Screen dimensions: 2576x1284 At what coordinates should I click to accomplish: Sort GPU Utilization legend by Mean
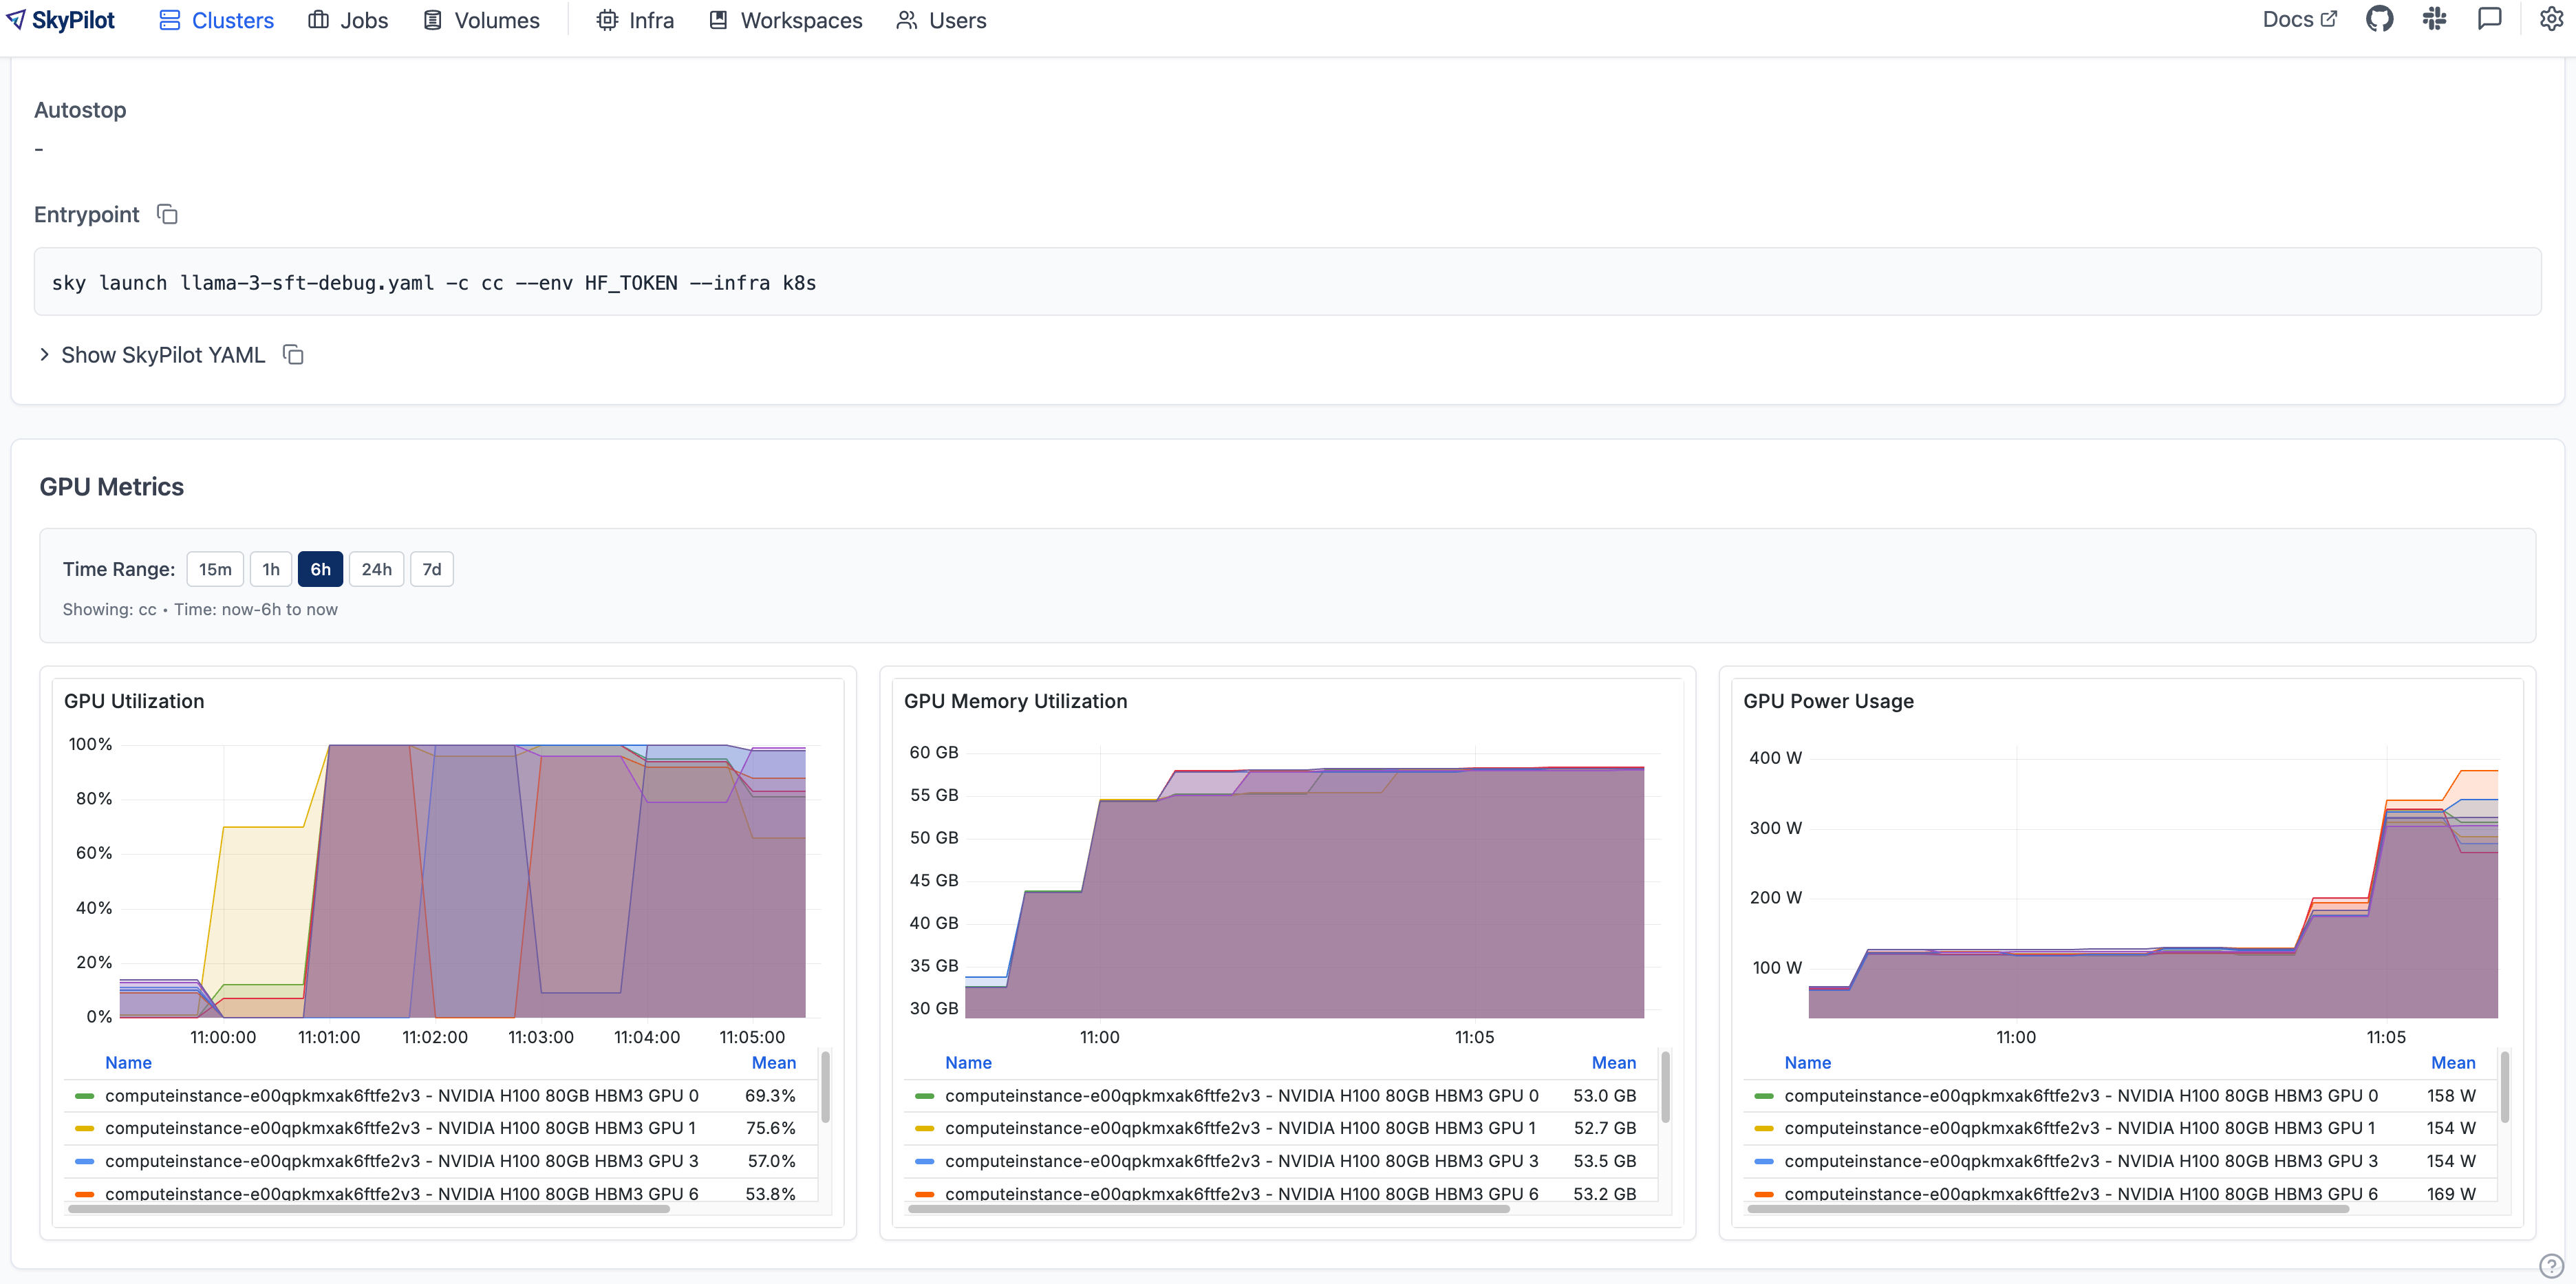coord(773,1062)
